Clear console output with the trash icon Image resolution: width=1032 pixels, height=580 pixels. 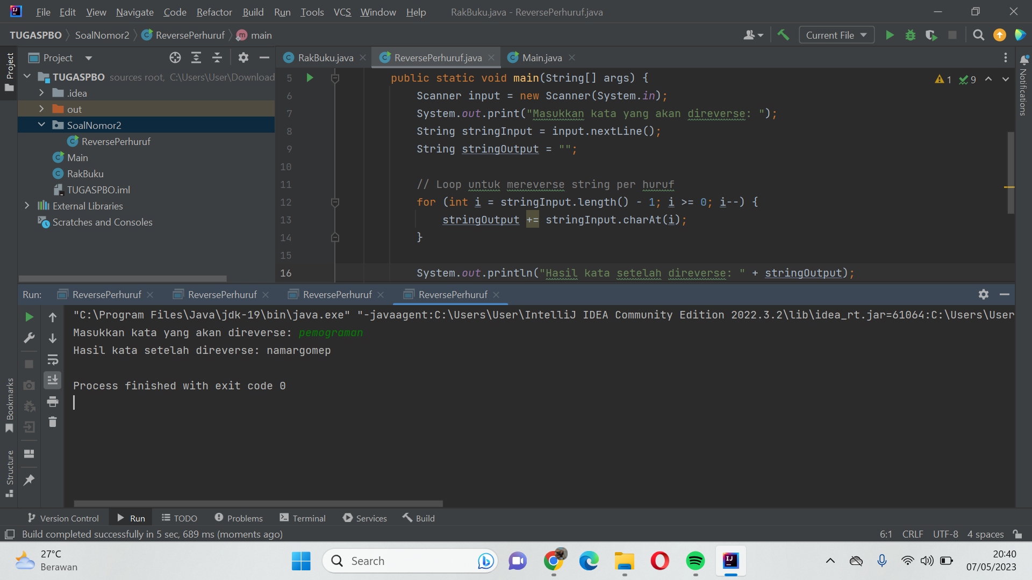(53, 422)
